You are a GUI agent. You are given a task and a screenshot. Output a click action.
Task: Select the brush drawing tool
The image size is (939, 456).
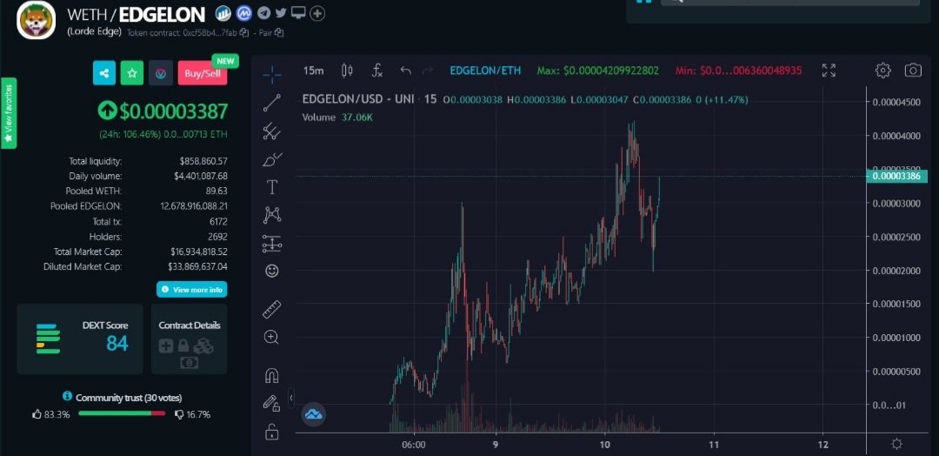[272, 159]
